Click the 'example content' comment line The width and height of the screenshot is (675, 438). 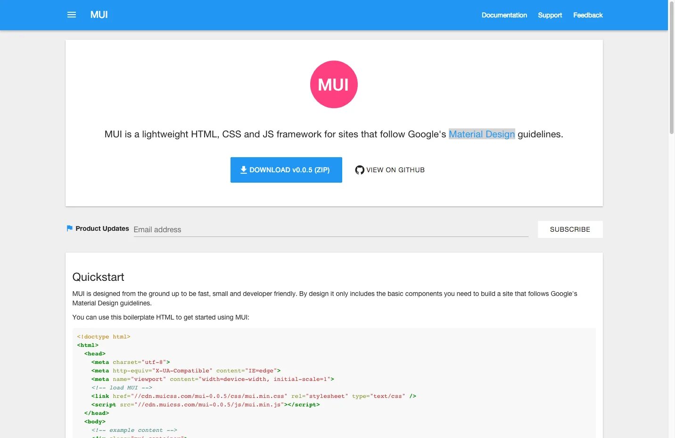134,430
